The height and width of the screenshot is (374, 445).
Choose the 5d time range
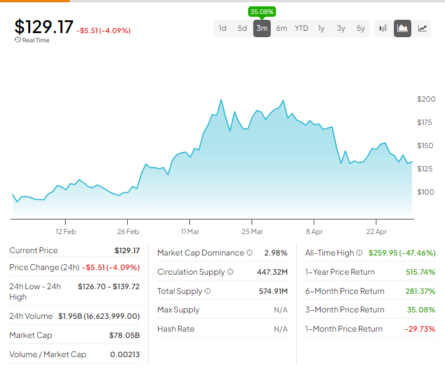(x=242, y=28)
